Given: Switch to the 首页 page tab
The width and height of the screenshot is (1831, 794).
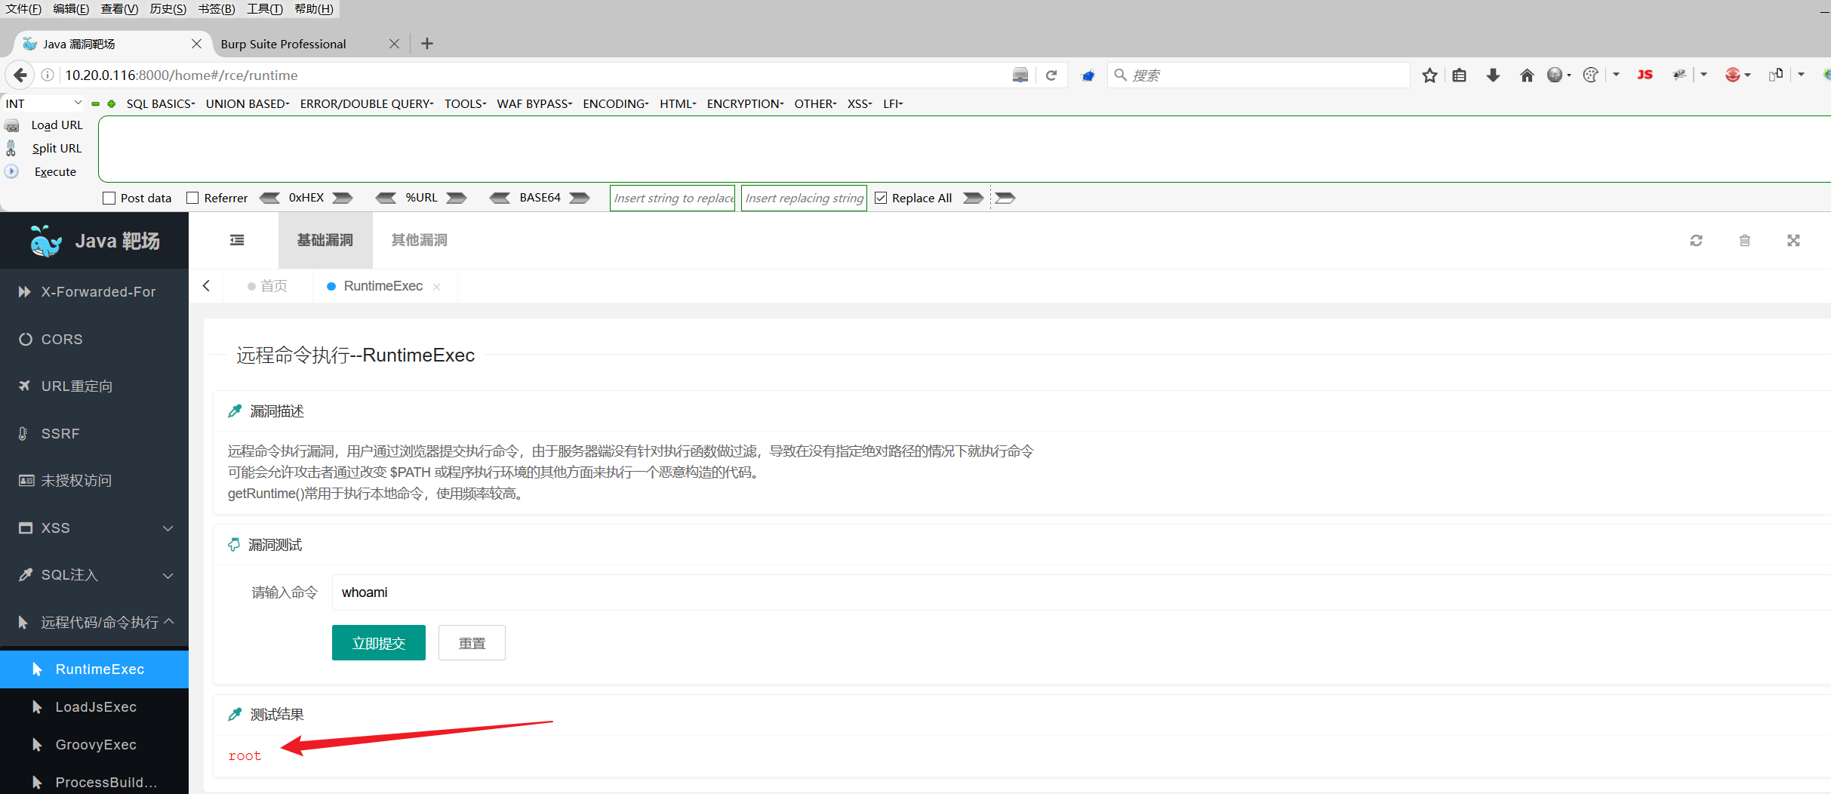Looking at the screenshot, I should [x=267, y=286].
